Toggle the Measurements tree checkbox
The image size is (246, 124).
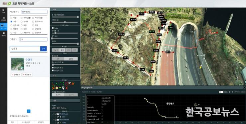pyautogui.click(x=56, y=120)
